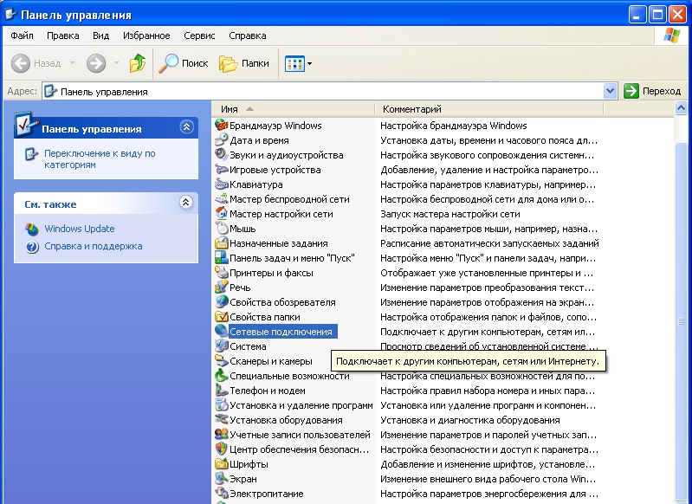Click the Специальные возможности wheelchair icon

(221, 376)
